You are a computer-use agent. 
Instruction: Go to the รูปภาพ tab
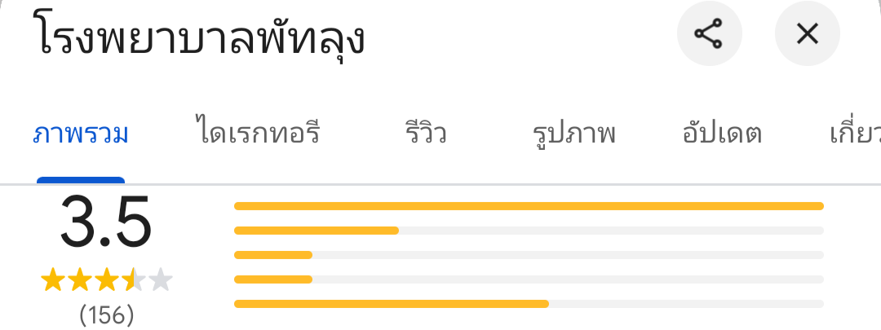pos(573,133)
